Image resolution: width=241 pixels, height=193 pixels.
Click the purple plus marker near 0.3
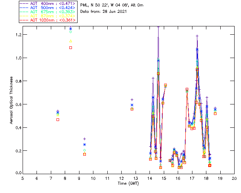coord(84,139)
